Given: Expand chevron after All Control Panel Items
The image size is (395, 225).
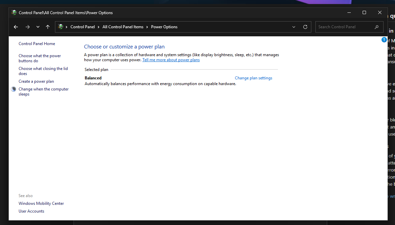Looking at the screenshot, I should (x=147, y=27).
